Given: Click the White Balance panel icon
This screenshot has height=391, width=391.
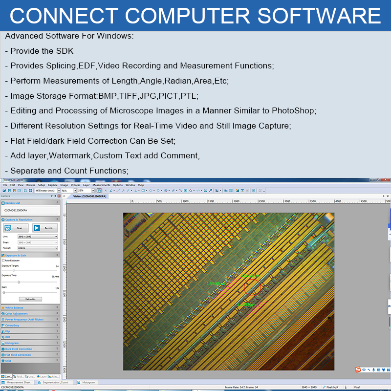Looking at the screenshot, I should tap(3, 307).
